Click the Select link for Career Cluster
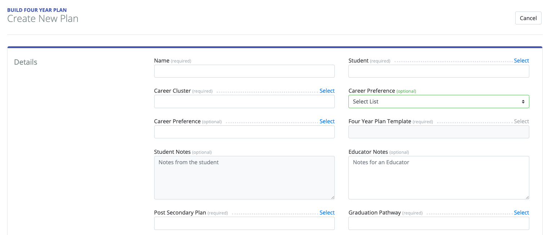The width and height of the screenshot is (543, 235). (x=327, y=91)
